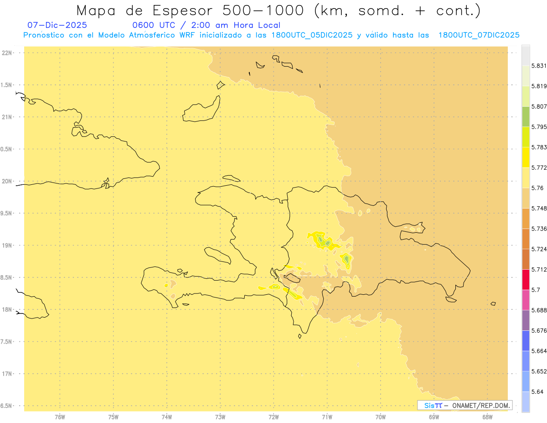Click the legend value 5.64

point(537,392)
